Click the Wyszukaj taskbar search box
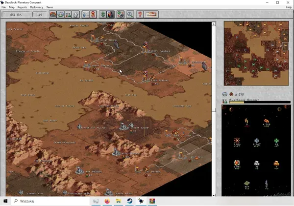Viewport: 294px width, 206px height. tap(50, 201)
